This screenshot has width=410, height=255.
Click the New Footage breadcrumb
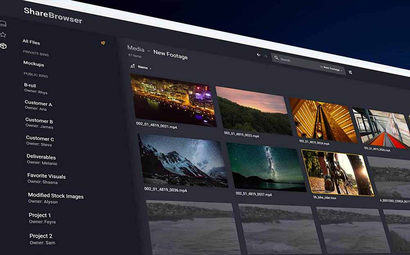coord(171,54)
